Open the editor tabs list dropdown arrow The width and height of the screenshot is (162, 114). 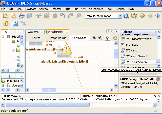(x=116, y=31)
